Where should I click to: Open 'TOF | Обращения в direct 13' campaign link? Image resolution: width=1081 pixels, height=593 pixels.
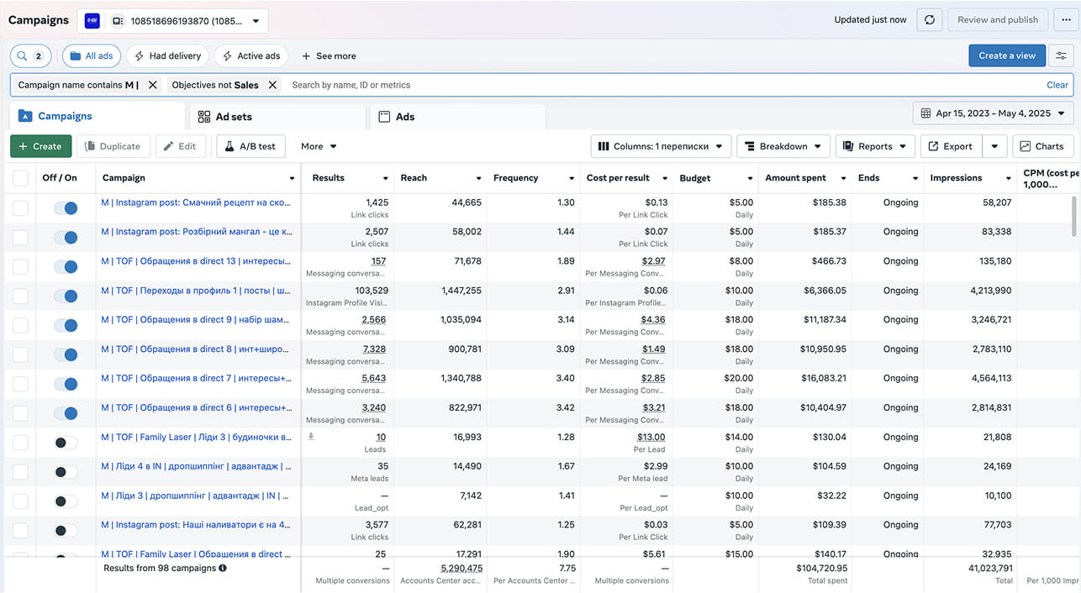tap(196, 261)
